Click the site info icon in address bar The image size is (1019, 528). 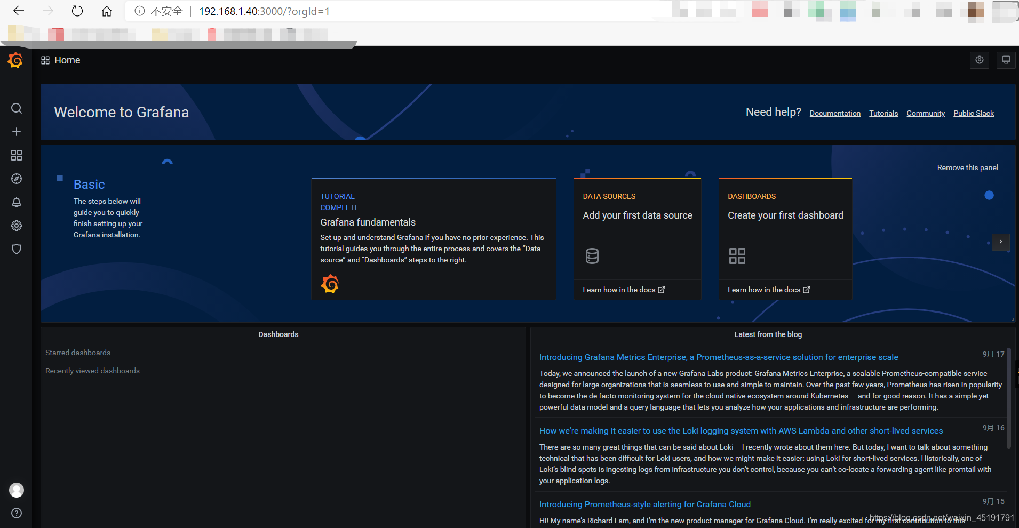click(139, 11)
